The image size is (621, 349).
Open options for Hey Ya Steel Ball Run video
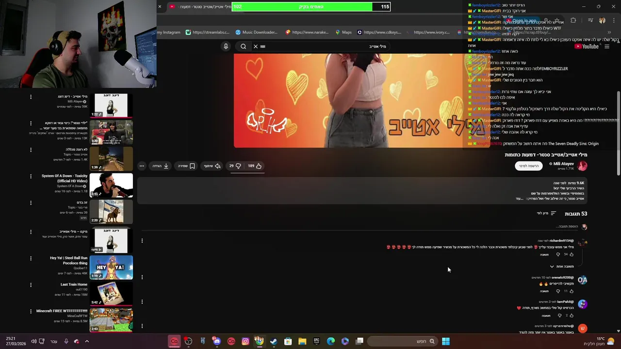(x=31, y=258)
